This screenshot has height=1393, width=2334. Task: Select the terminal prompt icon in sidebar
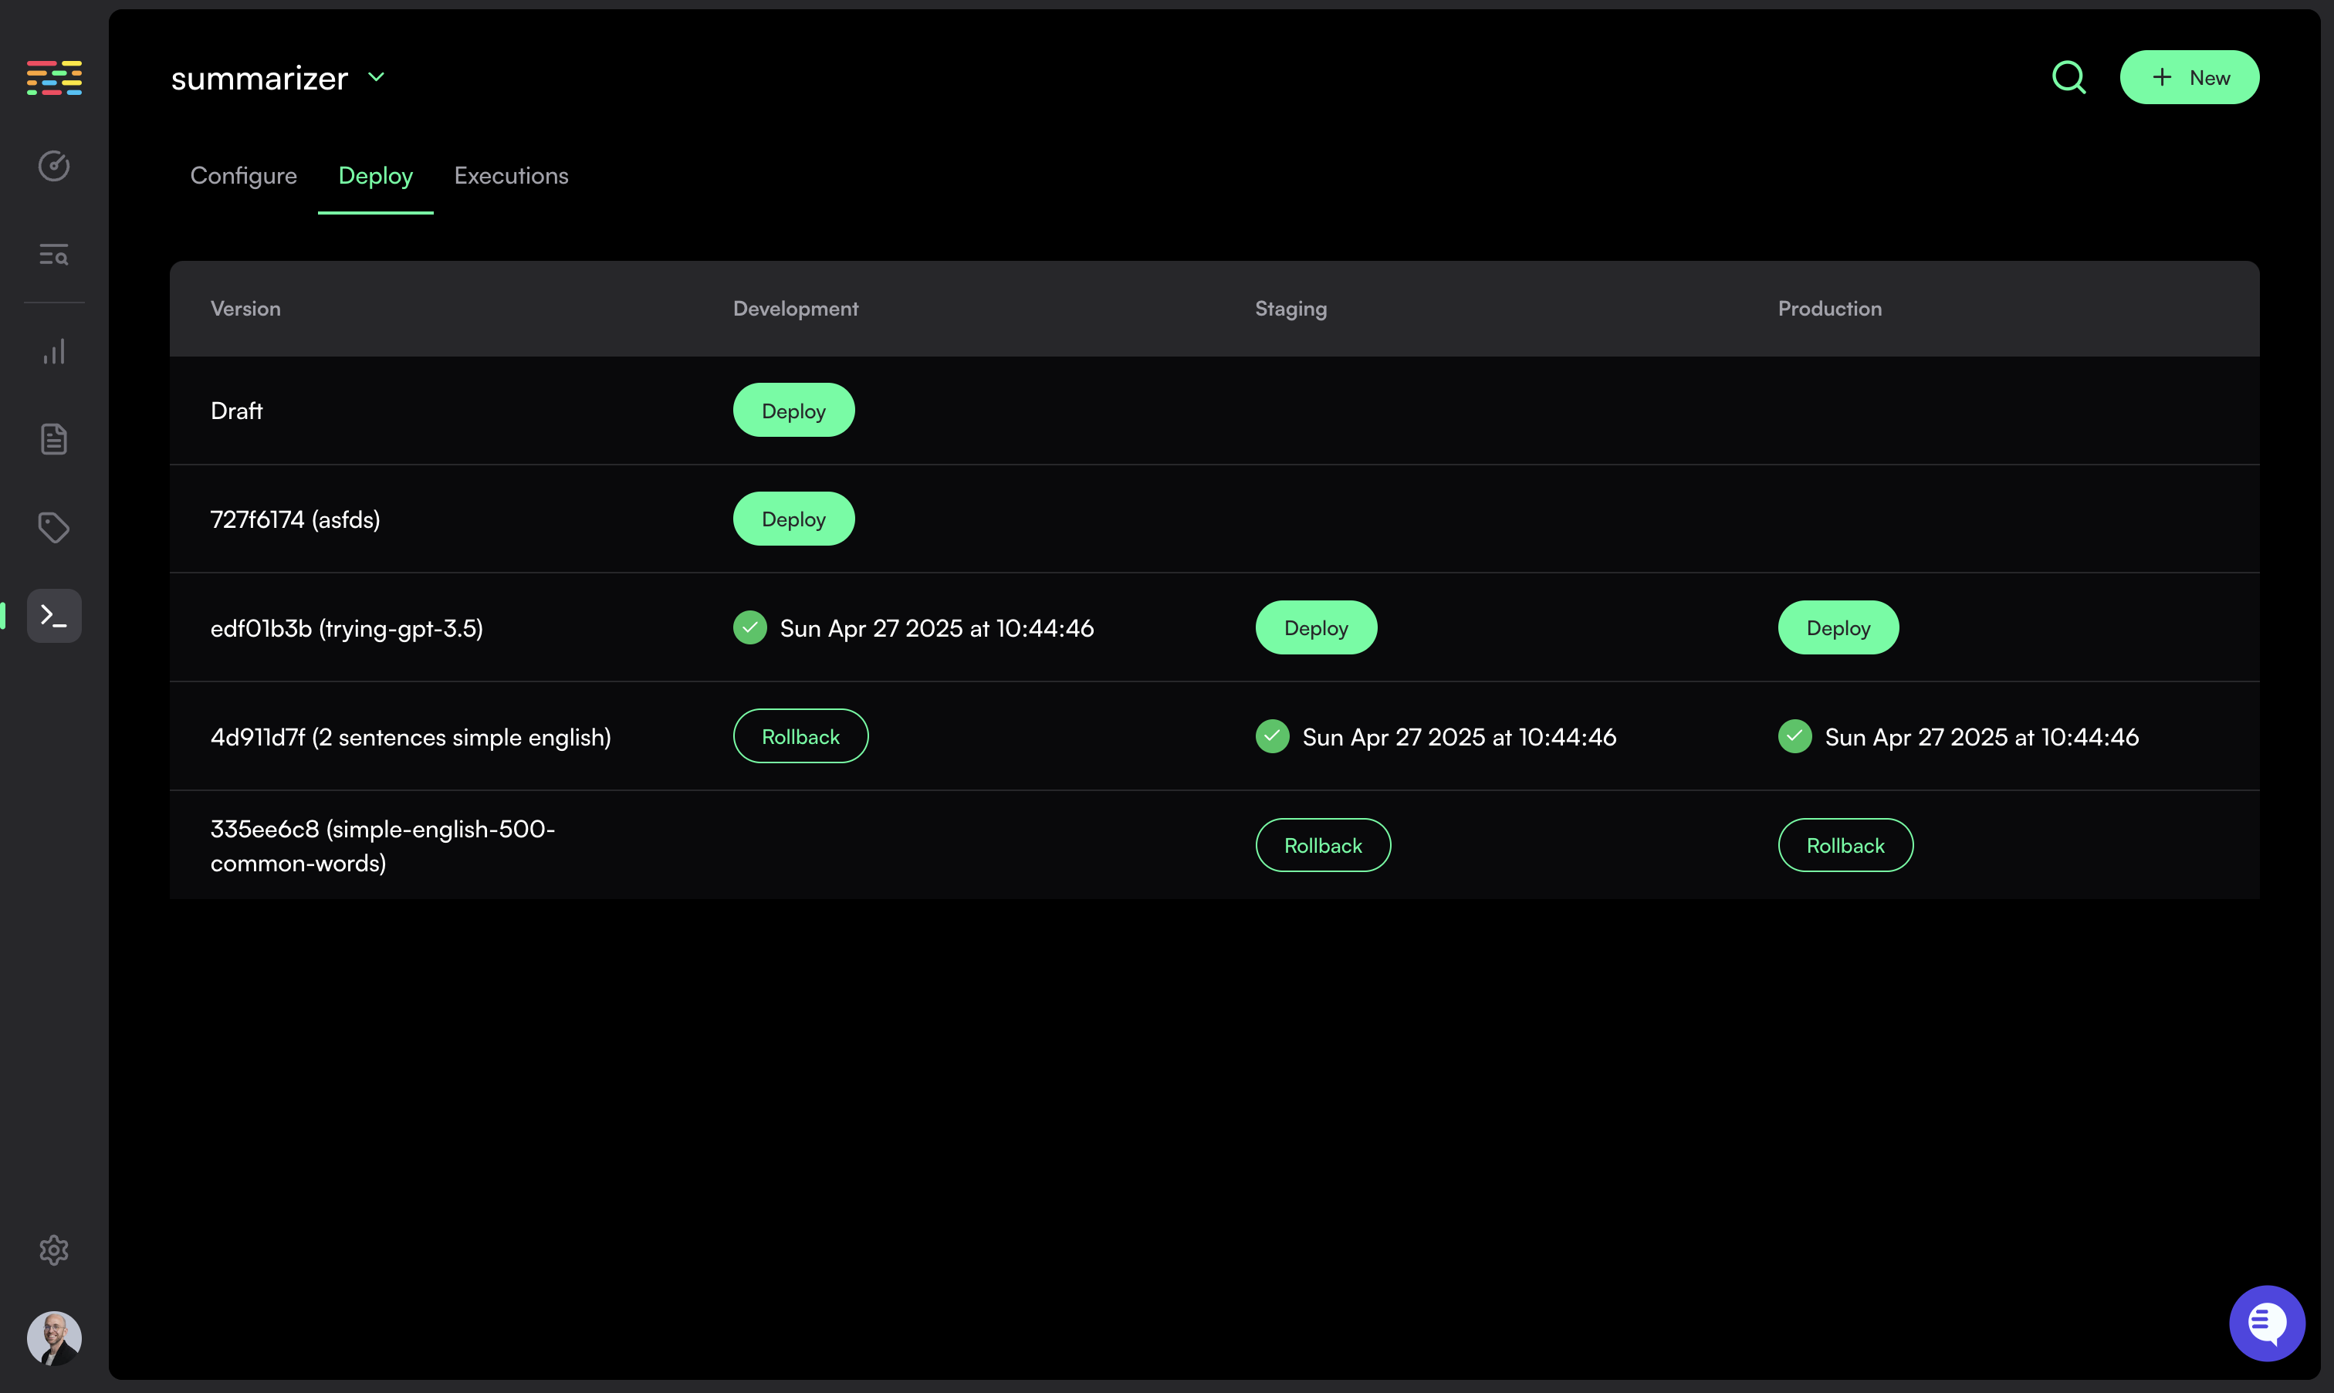click(x=53, y=616)
